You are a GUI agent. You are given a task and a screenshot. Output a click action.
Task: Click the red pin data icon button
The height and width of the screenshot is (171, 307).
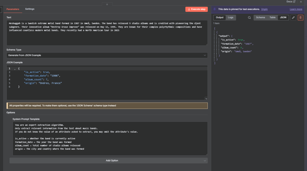300,17
